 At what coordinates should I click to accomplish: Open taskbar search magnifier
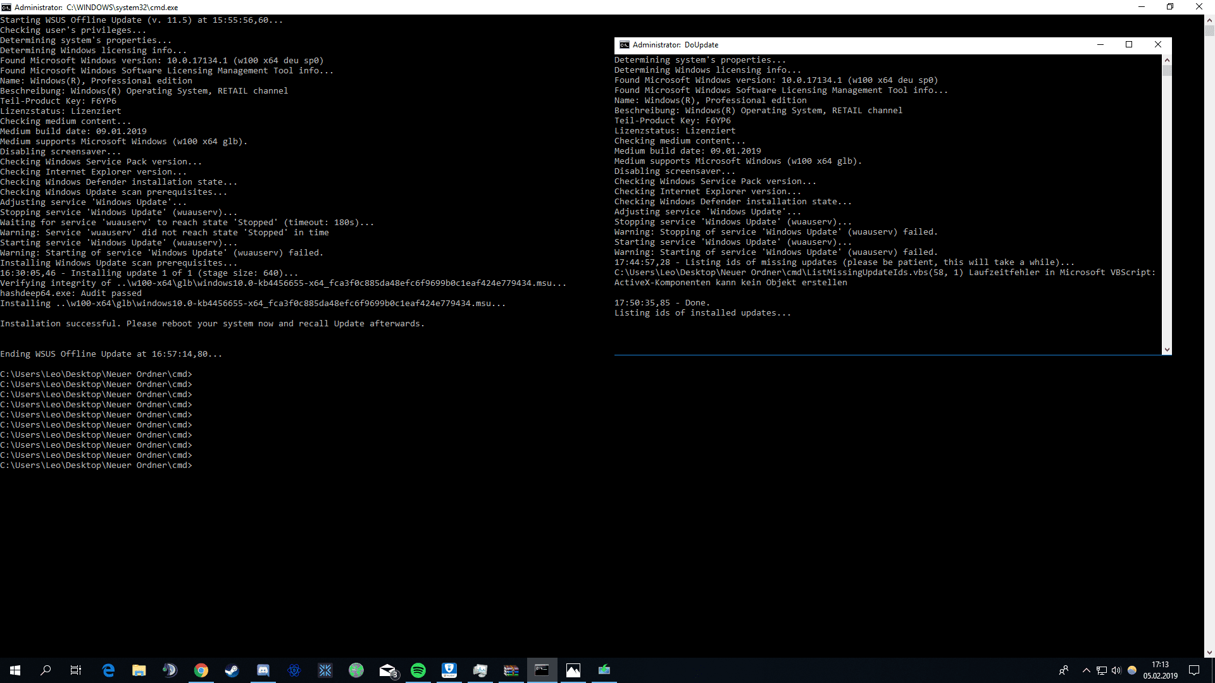click(46, 670)
